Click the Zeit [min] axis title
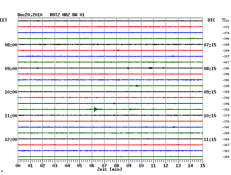 point(109,169)
